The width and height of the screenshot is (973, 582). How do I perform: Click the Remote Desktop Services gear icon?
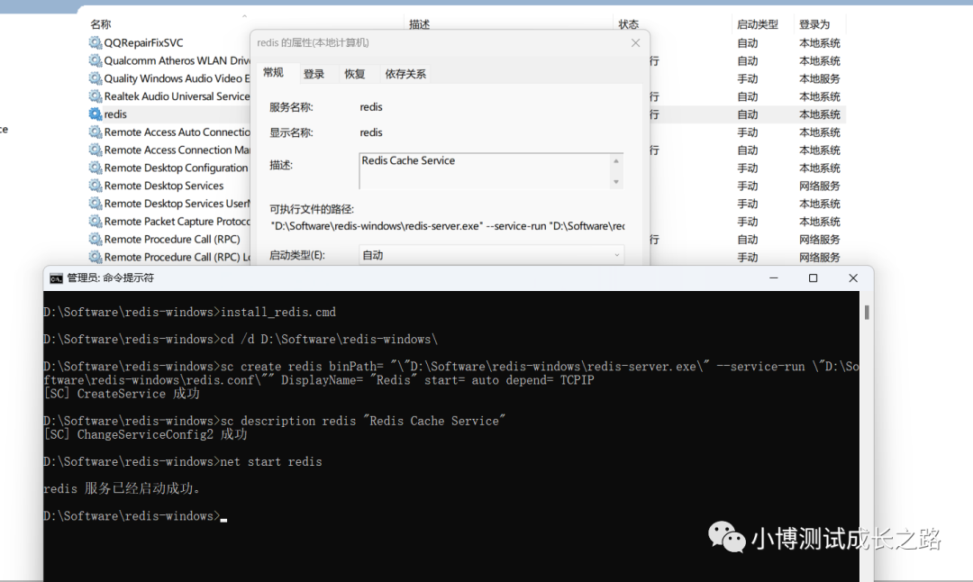pos(95,186)
